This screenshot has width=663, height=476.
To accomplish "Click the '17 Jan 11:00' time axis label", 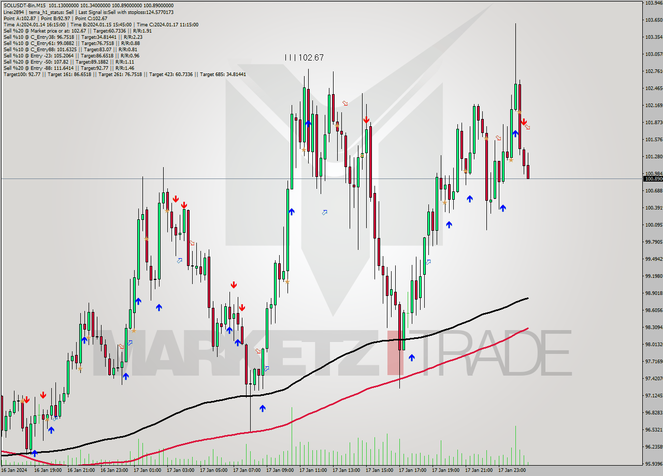I will [x=313, y=470].
